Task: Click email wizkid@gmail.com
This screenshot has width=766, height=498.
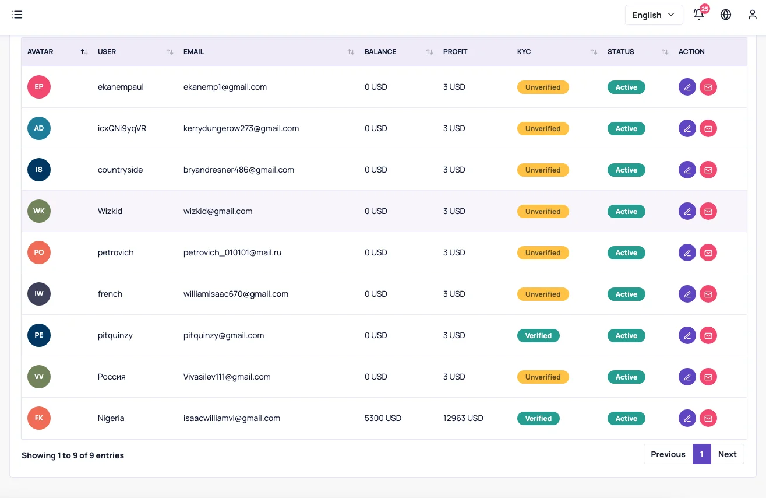Action: pos(218,211)
